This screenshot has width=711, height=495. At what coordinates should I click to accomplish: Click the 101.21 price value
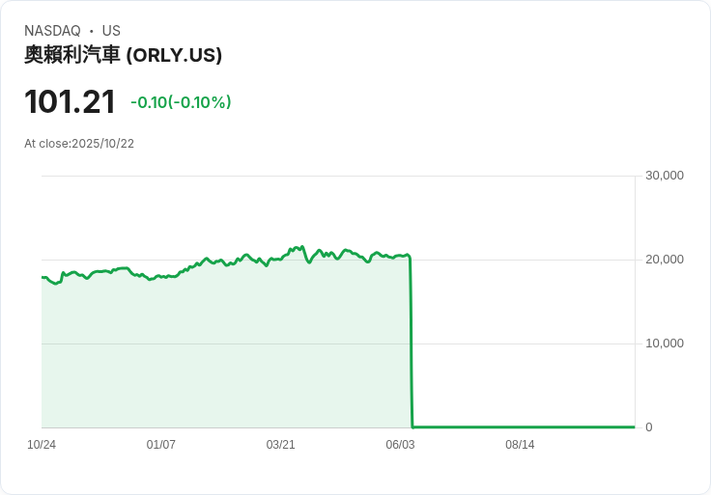coord(70,102)
